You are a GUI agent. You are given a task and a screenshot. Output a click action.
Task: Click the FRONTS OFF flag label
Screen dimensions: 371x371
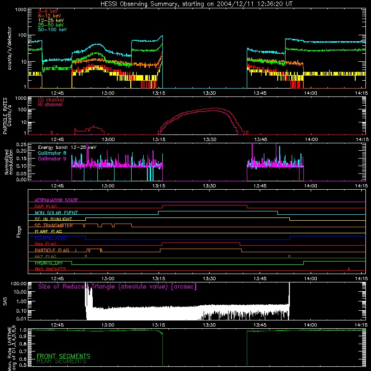coord(49,263)
